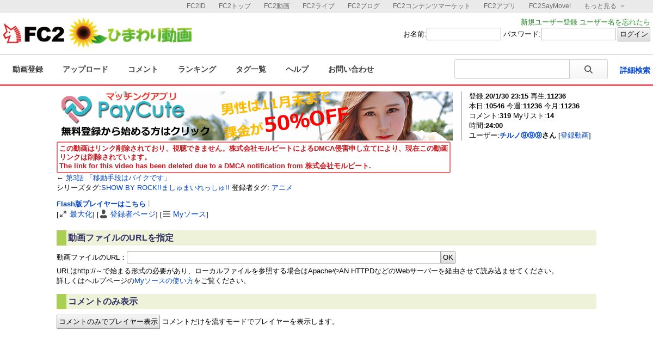The image size is (653, 343).
Task: Click コメントのみでプレイヤー表示 button
Action: coord(108,322)
